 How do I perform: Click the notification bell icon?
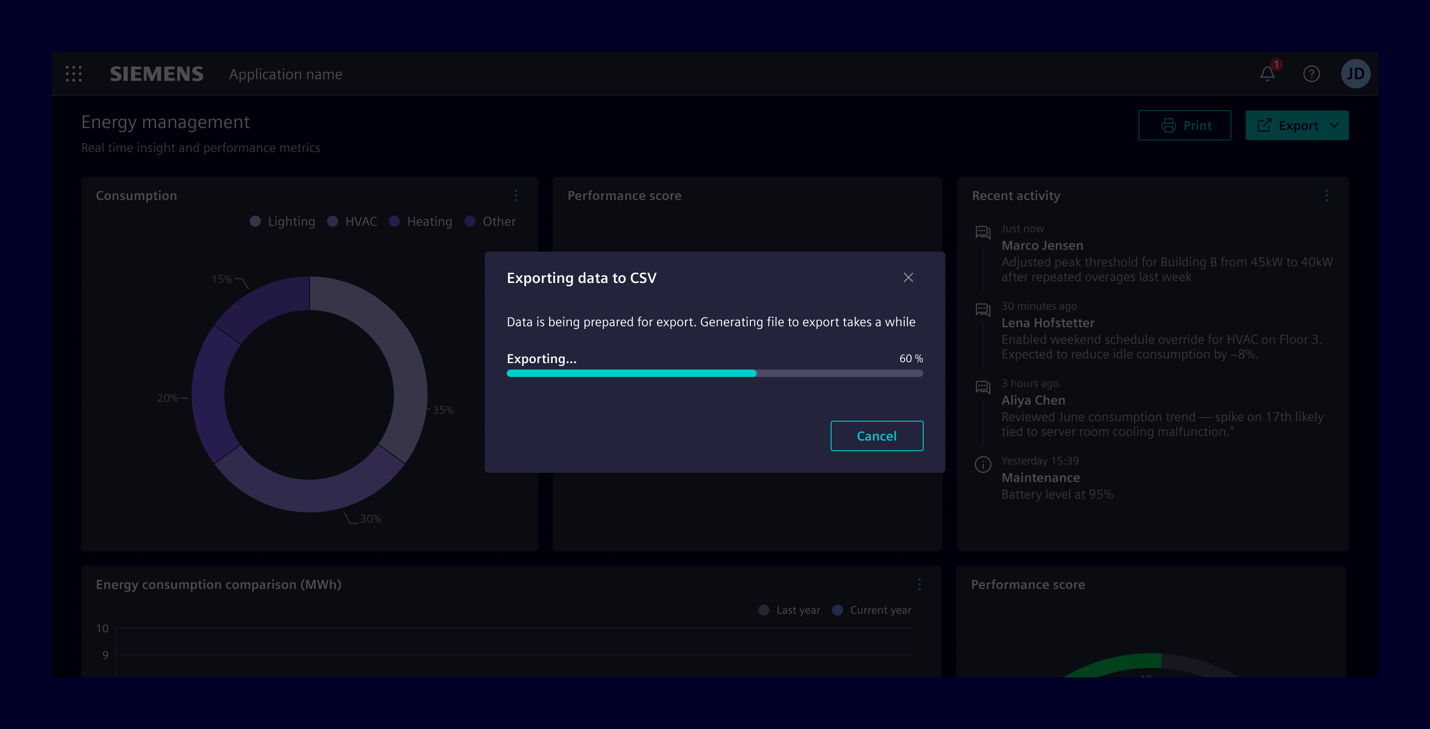pyautogui.click(x=1267, y=74)
